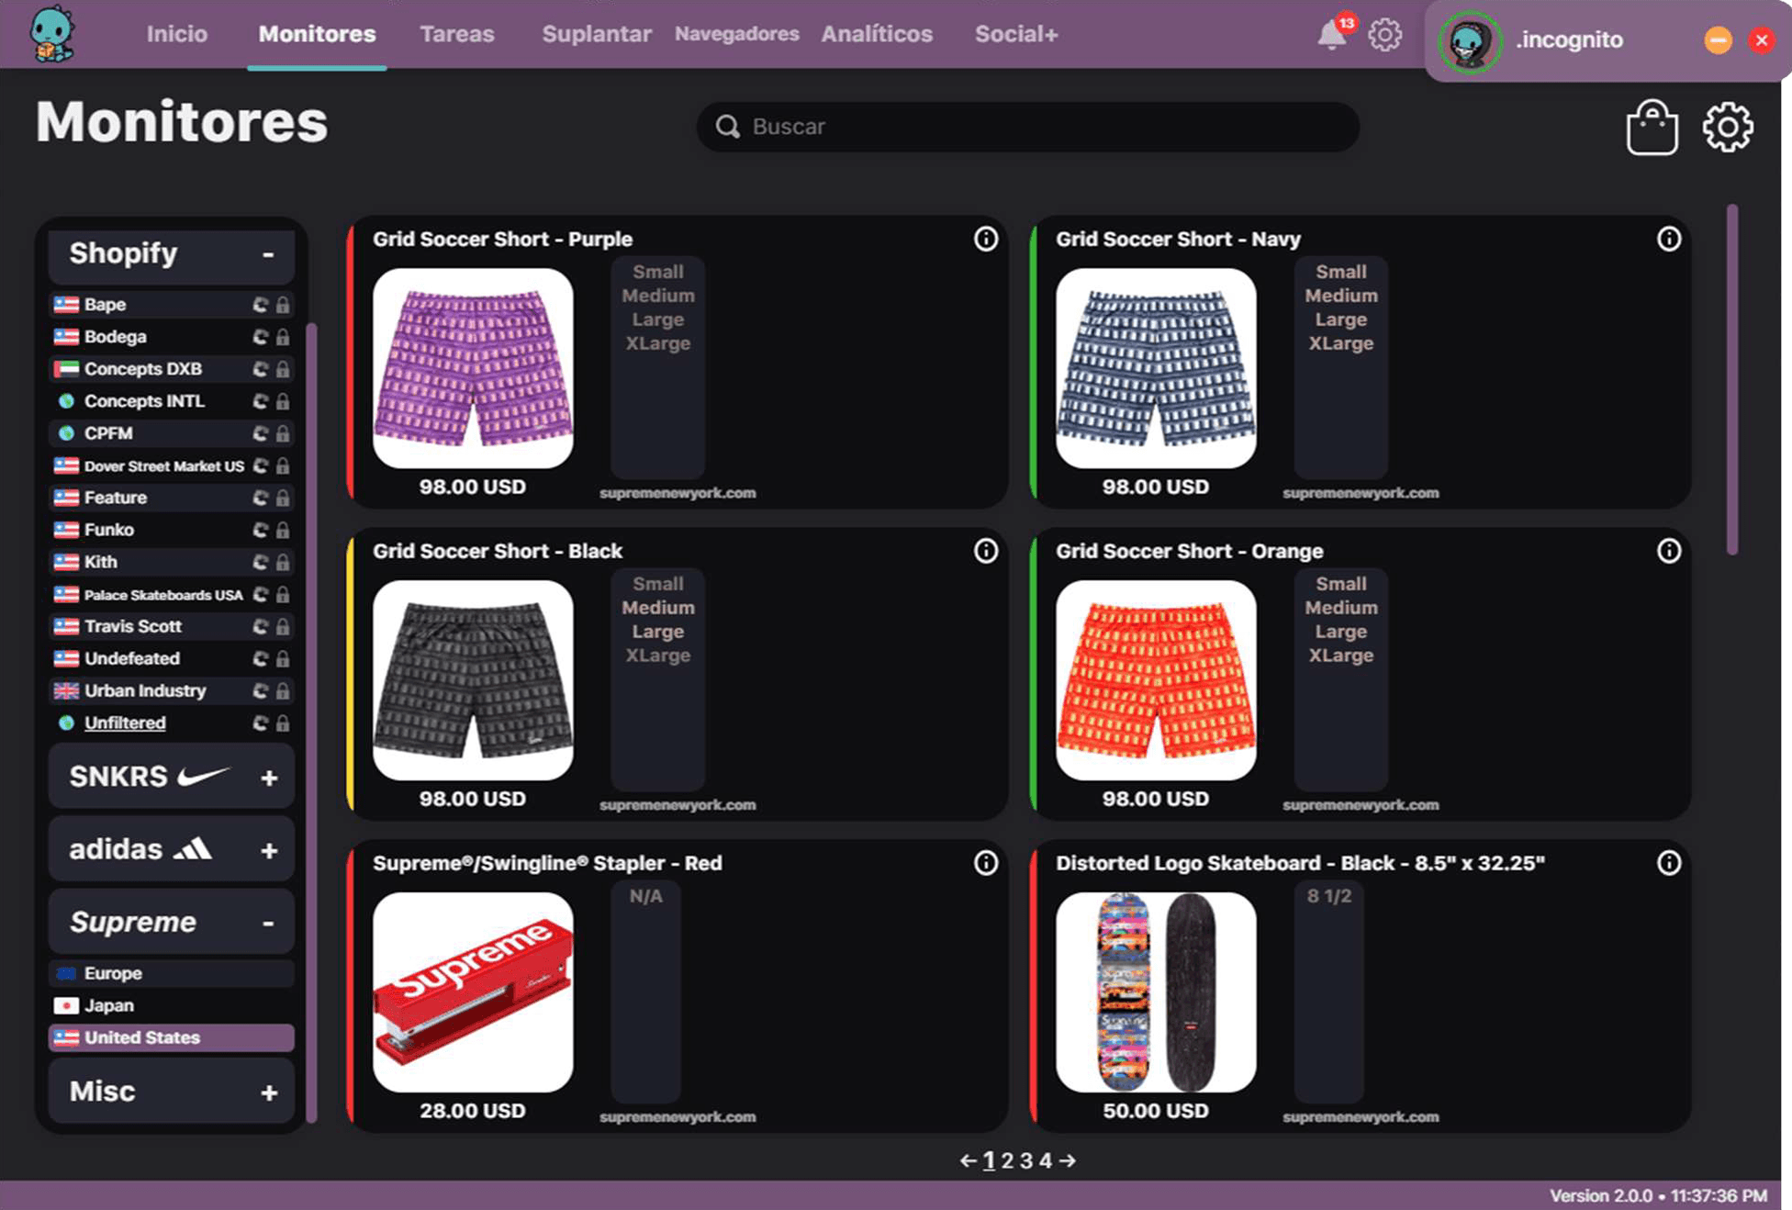The width and height of the screenshot is (1792, 1210).
Task: Click the search magnifier icon
Action: (728, 127)
